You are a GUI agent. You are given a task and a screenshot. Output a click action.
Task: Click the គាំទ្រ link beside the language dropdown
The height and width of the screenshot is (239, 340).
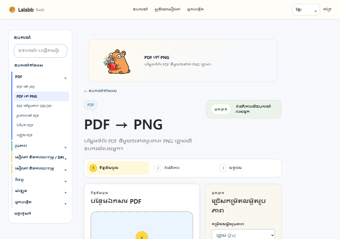(x=327, y=10)
